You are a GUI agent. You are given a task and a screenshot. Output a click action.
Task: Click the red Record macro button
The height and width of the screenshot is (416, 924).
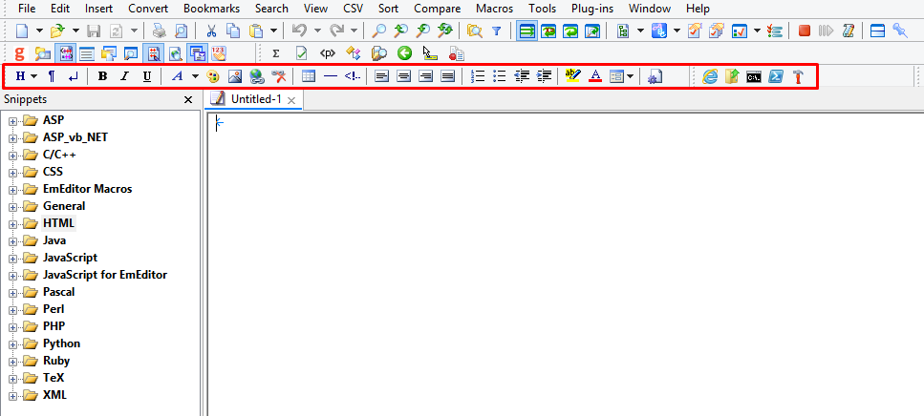805,31
